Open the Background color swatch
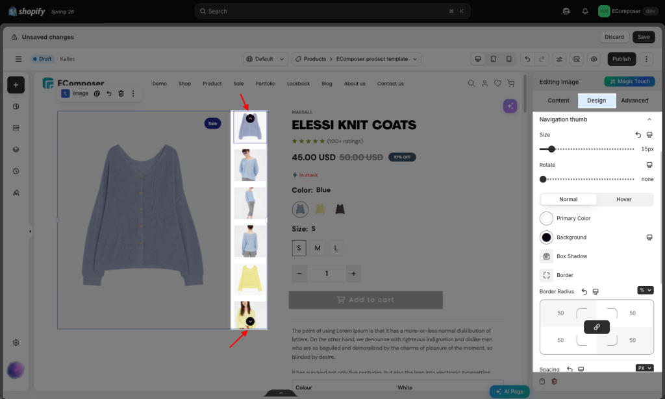Screen dimensions: 665x399 pyautogui.click(x=546, y=237)
